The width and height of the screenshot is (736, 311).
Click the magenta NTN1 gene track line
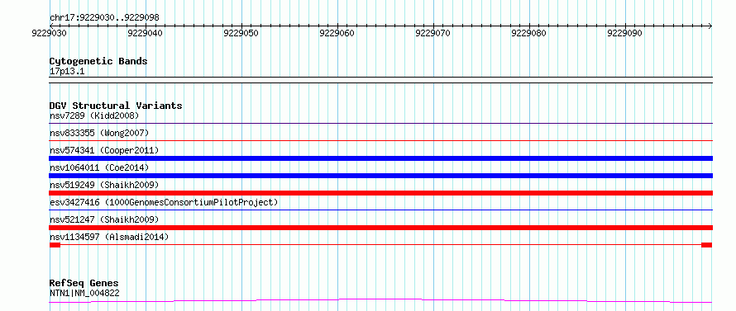380,300
